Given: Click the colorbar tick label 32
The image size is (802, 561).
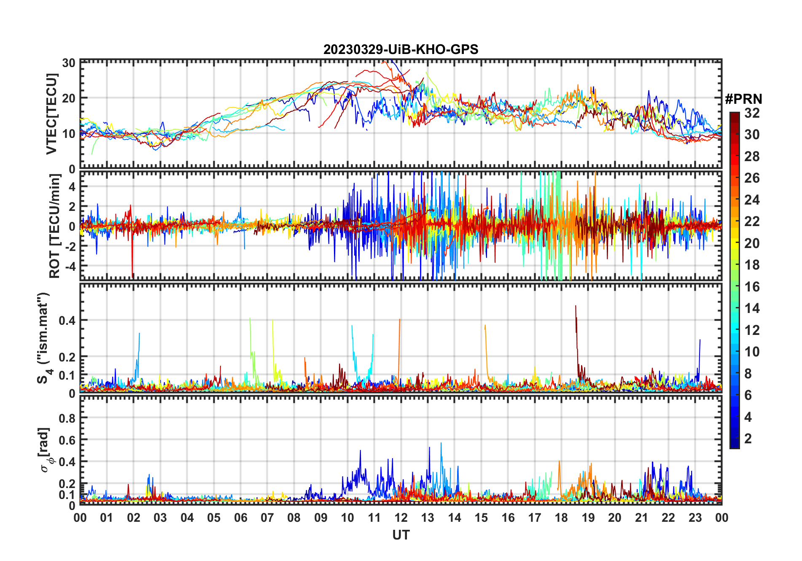Looking at the screenshot, I should pyautogui.click(x=752, y=113).
